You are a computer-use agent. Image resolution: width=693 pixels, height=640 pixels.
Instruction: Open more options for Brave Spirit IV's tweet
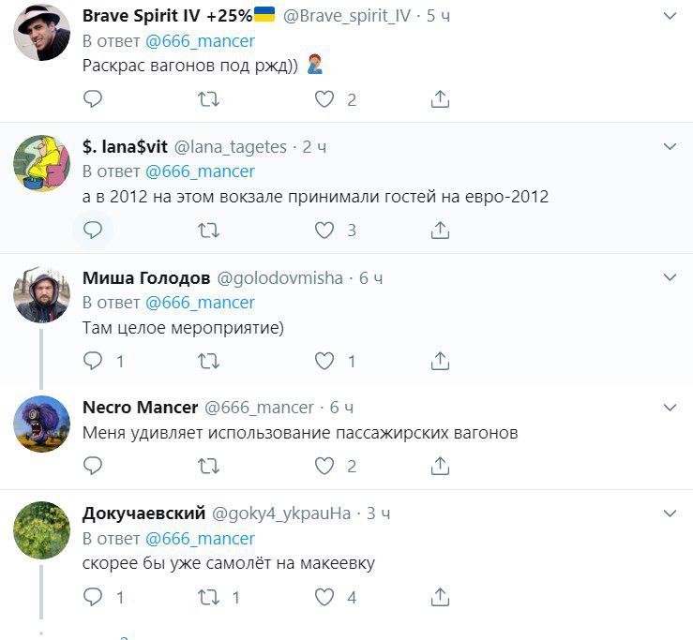point(670,17)
